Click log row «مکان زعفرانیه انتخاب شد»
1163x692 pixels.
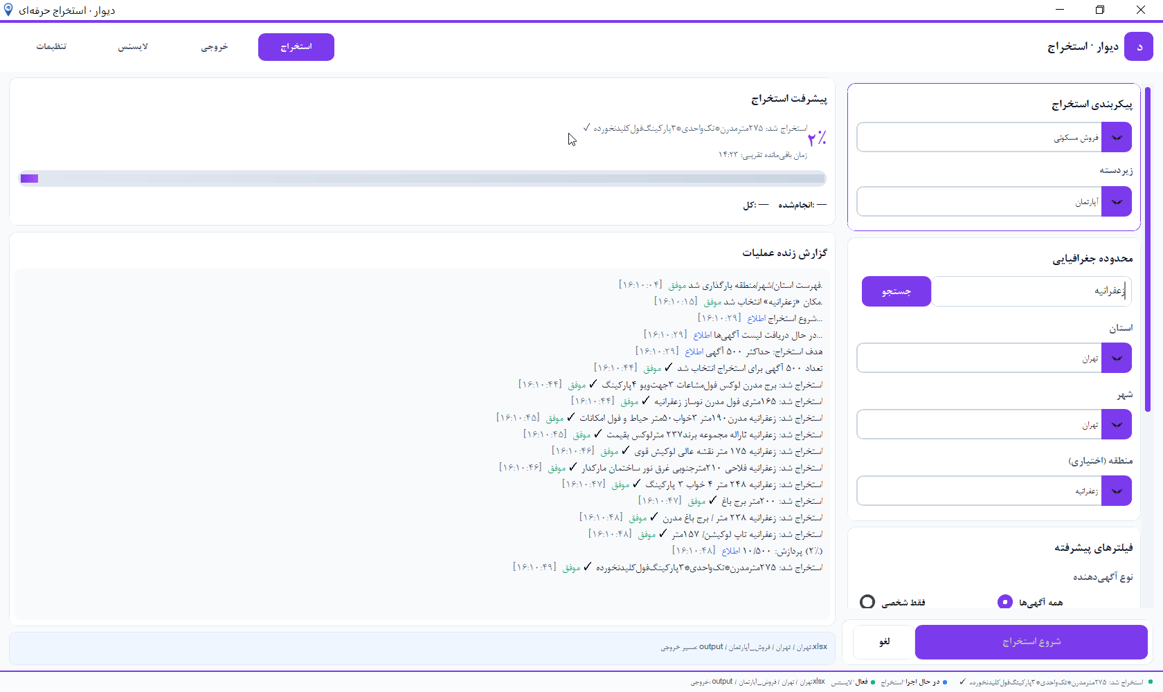tap(739, 302)
